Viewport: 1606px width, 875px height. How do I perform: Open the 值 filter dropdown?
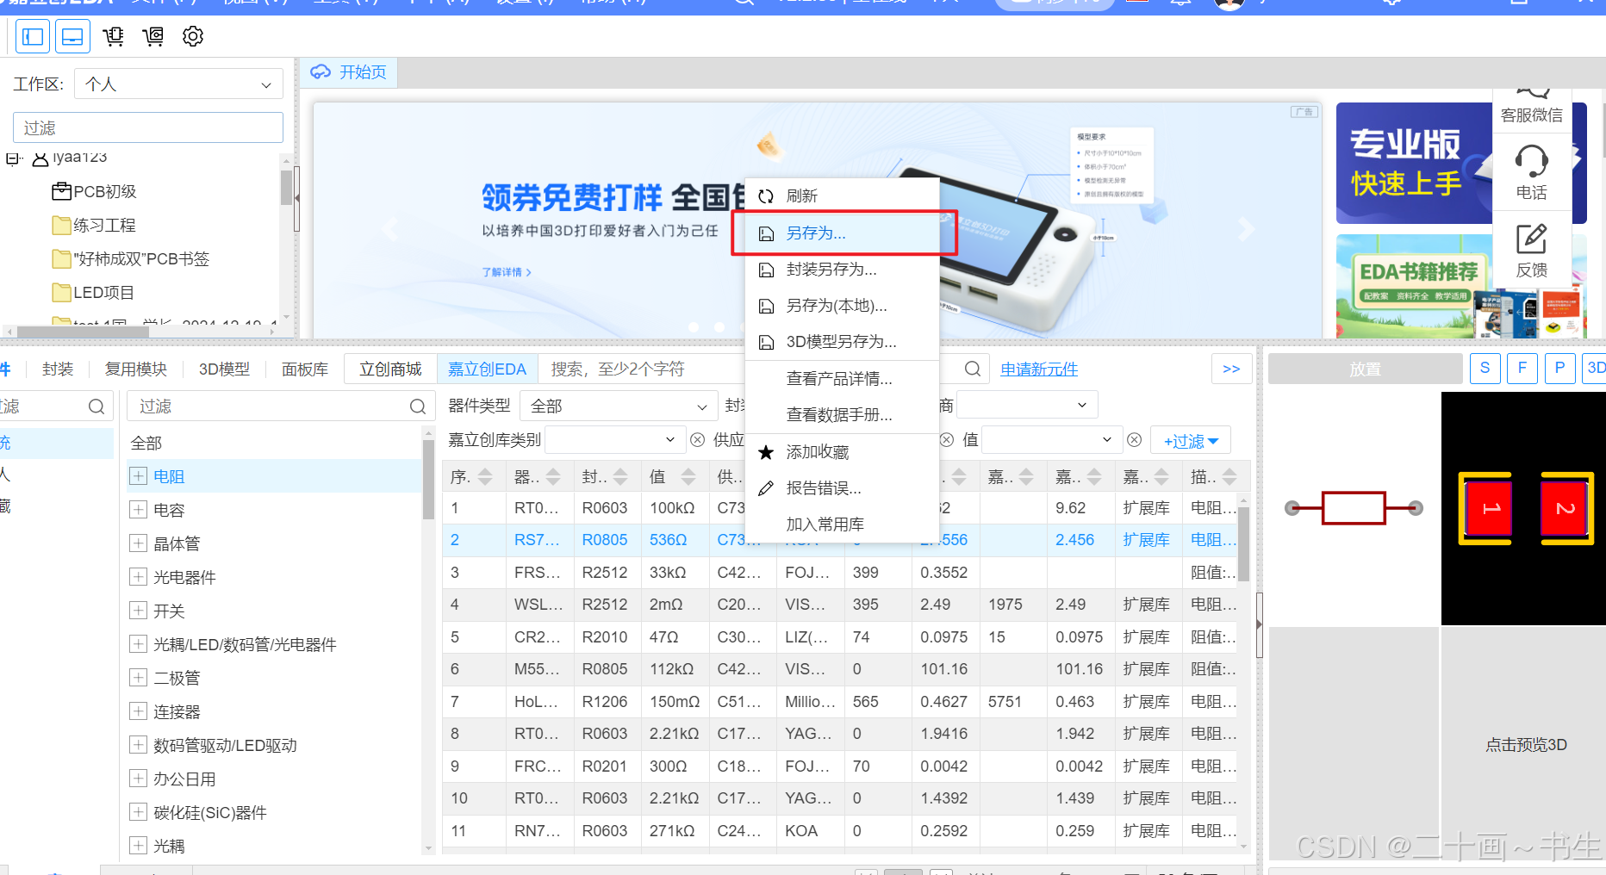click(x=1051, y=440)
